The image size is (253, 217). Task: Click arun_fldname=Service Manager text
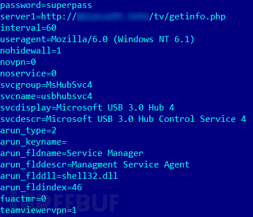(72, 153)
